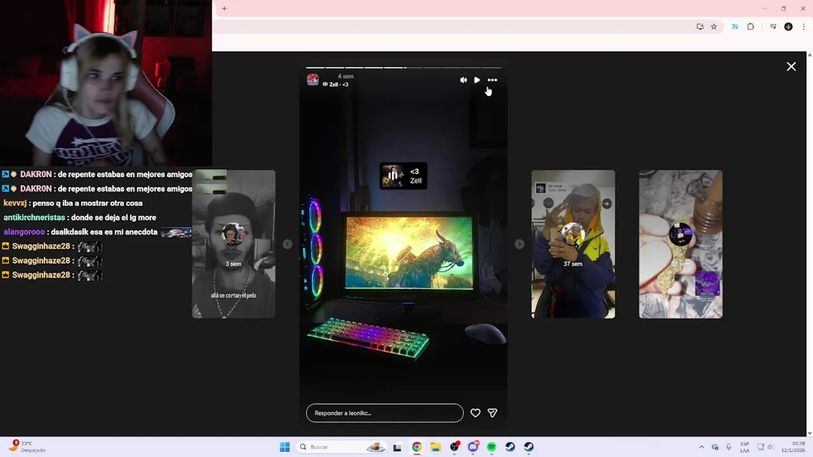This screenshot has width=813, height=457.
Task: Like the story with the heart icon
Action: 475,413
